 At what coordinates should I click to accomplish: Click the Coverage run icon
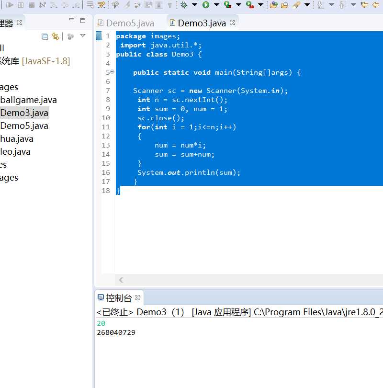pyautogui.click(x=228, y=5)
